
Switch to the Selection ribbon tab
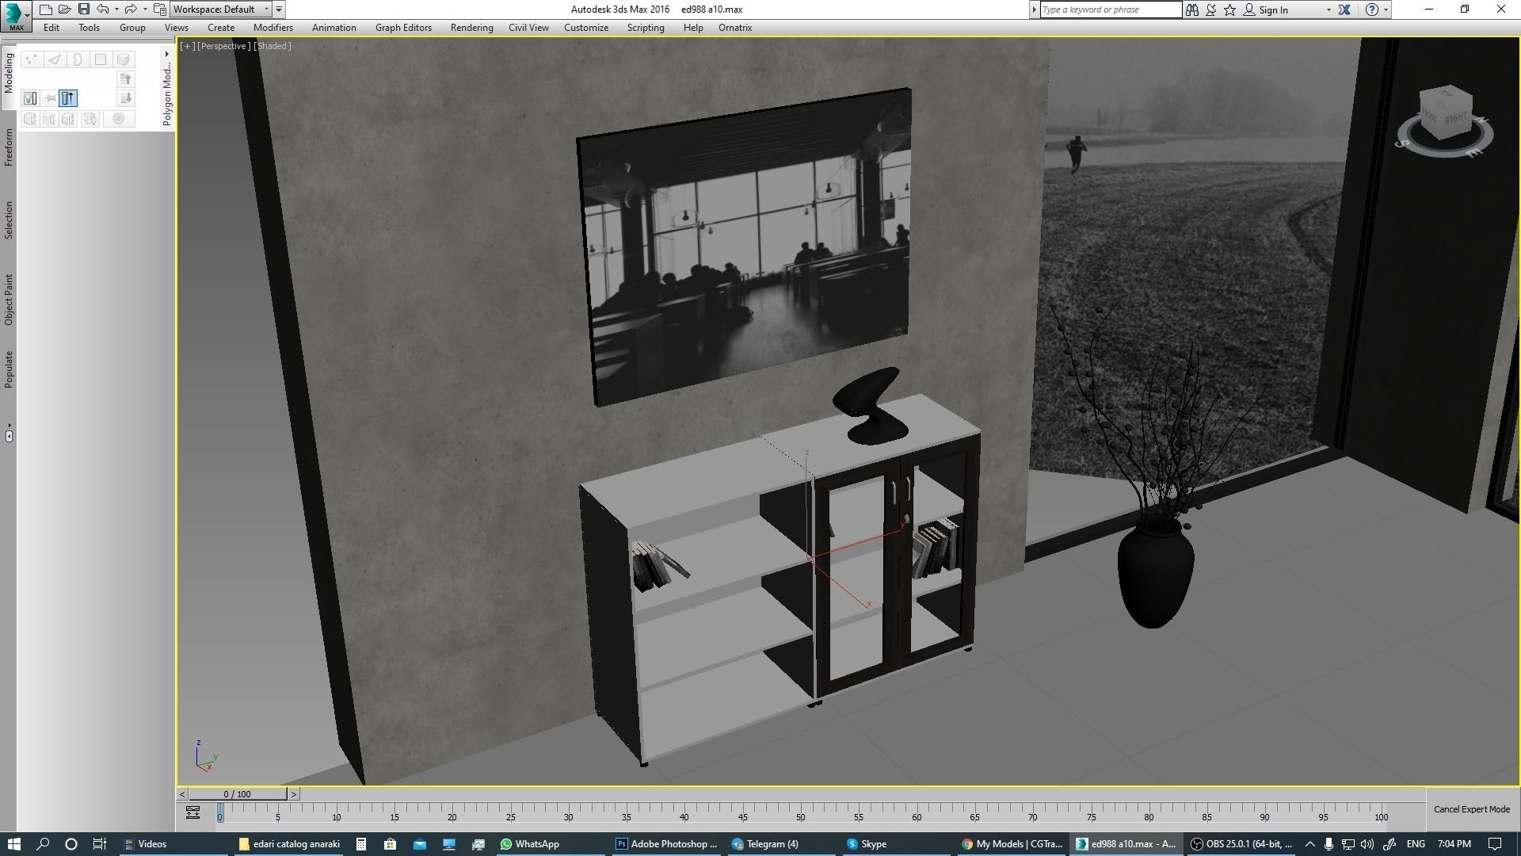click(9, 220)
